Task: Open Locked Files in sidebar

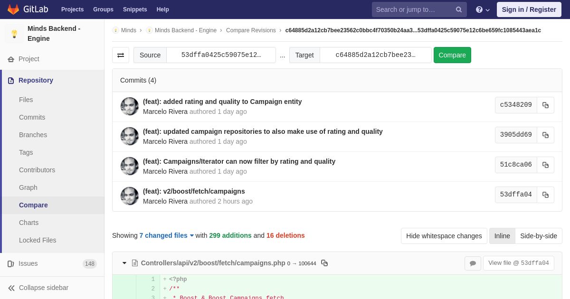Action: tap(38, 240)
